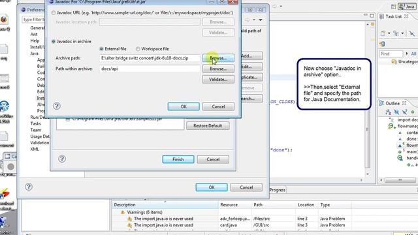Click the Path within archive field
This screenshot has height=235, width=418.
click(x=150, y=69)
